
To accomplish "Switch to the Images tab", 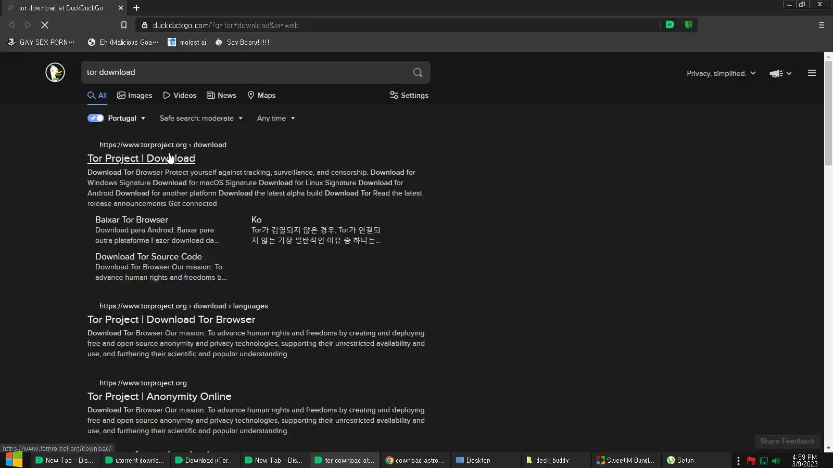I will 135,96.
